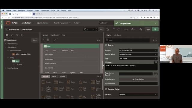Select the Faceted Search gallery item
Viewport: 192px width, 108px height.
pos(59,89)
